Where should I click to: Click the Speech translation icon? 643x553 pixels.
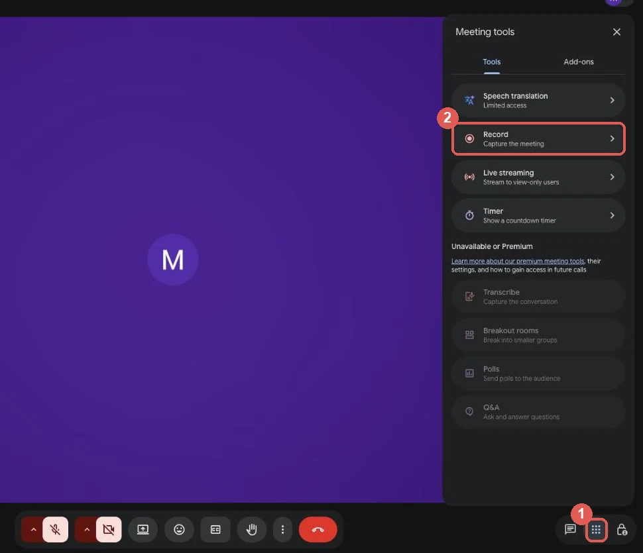coord(469,100)
